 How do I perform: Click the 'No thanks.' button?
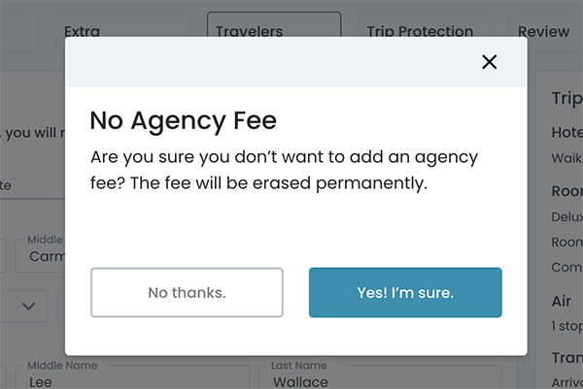187,292
